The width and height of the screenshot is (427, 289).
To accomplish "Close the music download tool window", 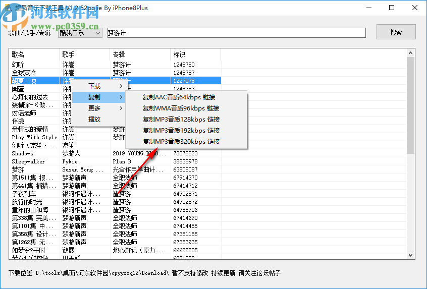I will click(x=415, y=8).
